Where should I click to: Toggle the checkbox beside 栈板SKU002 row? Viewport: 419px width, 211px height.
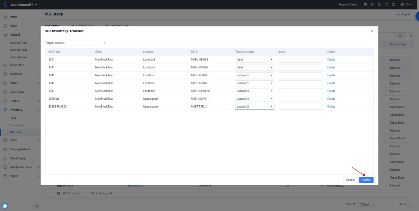click(x=49, y=185)
